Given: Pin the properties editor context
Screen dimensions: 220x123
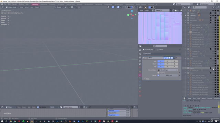Looking at the screenshot, I should (180, 50).
